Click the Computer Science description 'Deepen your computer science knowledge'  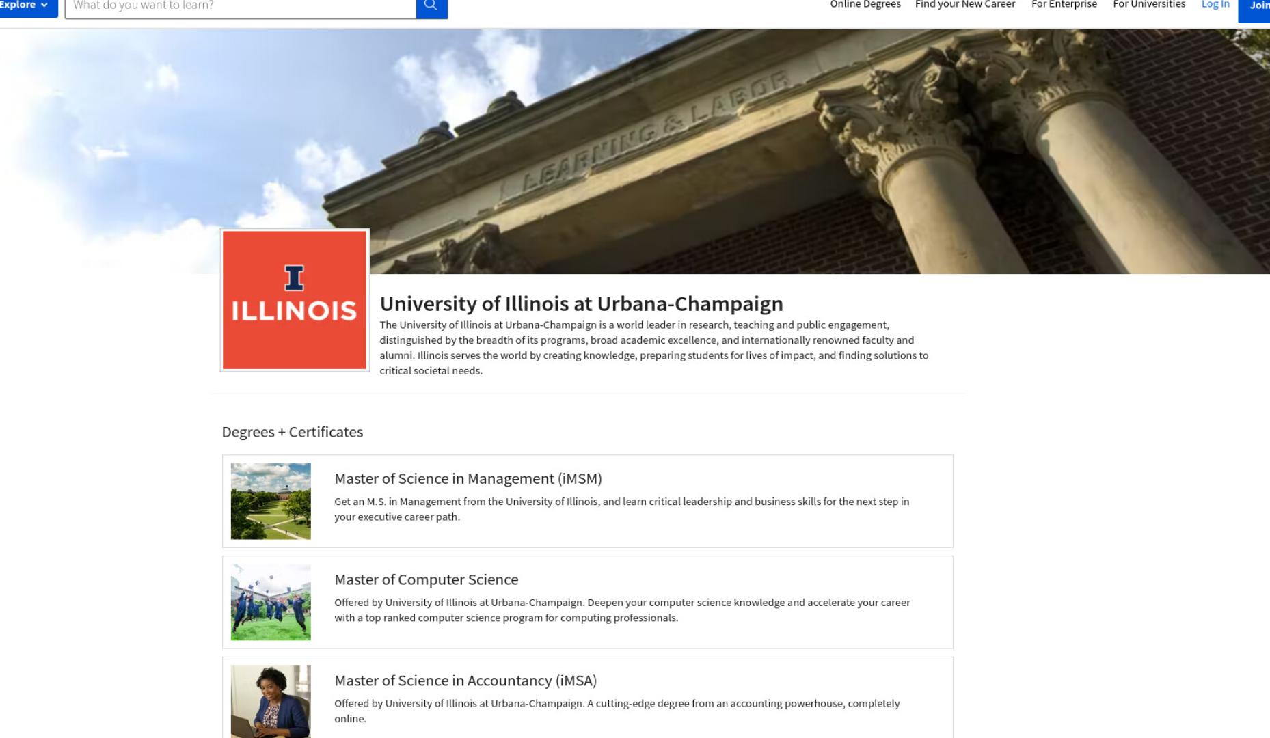[622, 610]
